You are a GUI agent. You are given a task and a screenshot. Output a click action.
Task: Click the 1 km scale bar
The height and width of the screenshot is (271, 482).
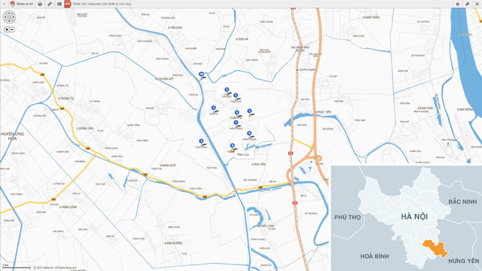(x=16, y=267)
